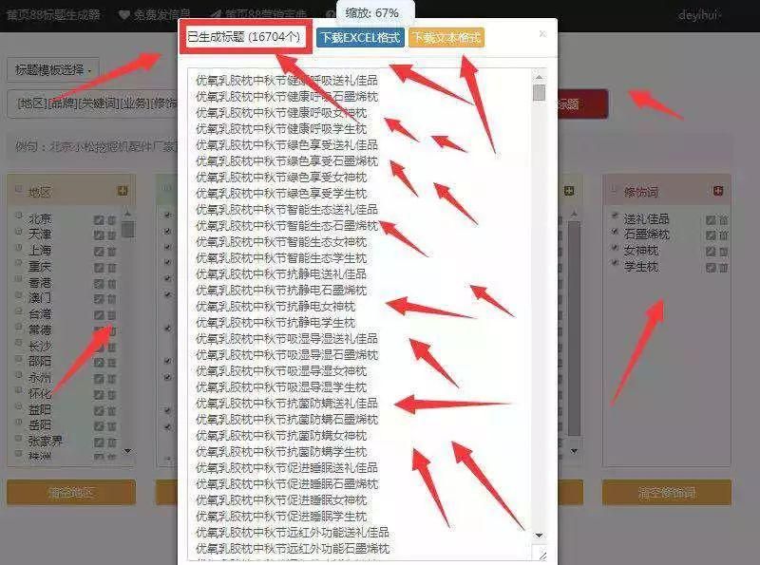Click the 已生成标题 (16704个) heading
Screen dimensions: 760x565
(x=244, y=37)
